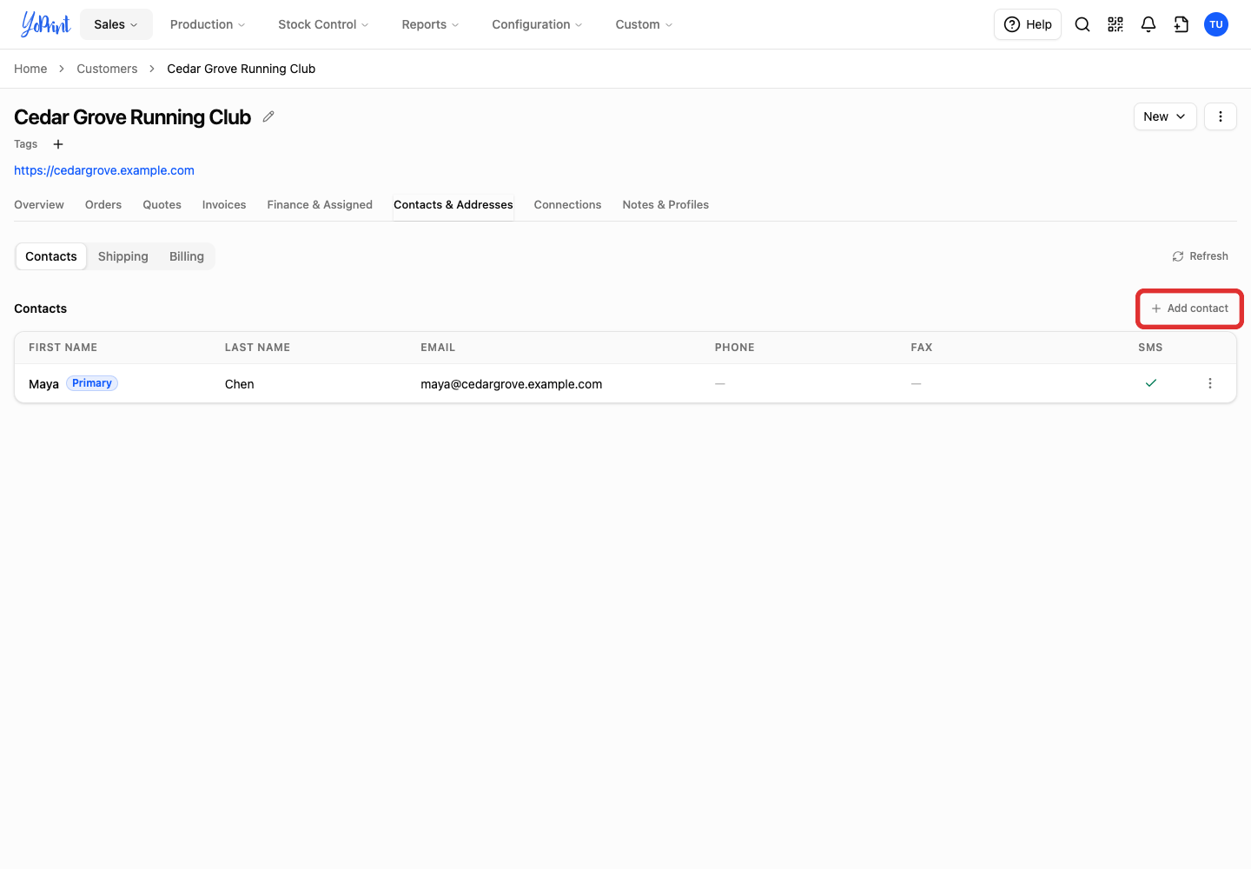Select the Shipping sub-tab
The width and height of the screenshot is (1251, 869).
[x=123, y=256]
